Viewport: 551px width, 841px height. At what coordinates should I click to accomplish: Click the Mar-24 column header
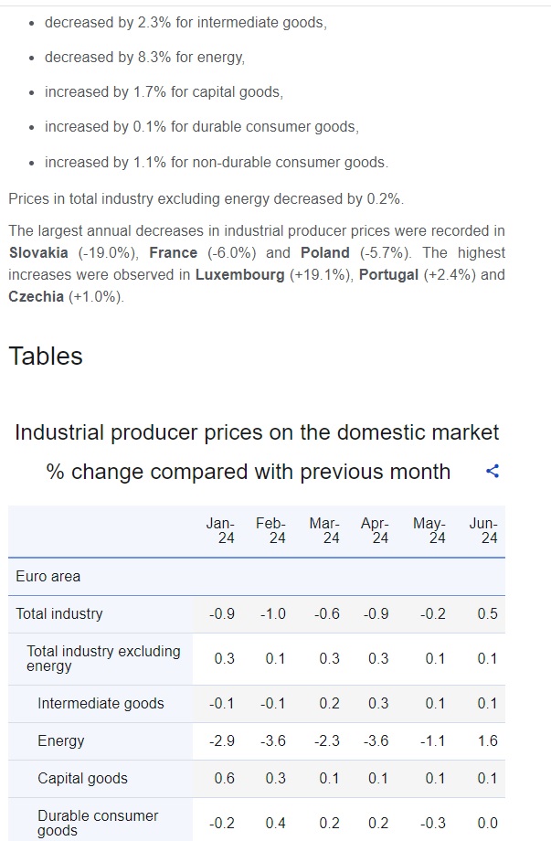point(324,531)
